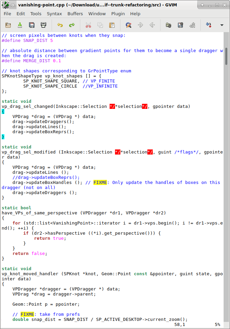Screen dimensions: 230x329
Task: Click the 'vp_drag_sel_changed' function name
Action: click(27, 107)
